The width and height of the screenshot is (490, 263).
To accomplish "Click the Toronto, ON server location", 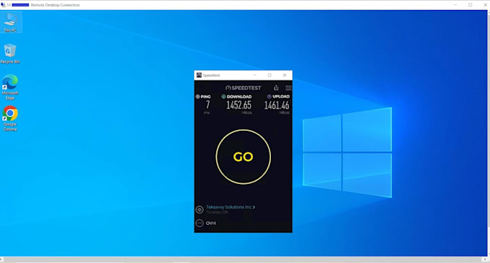I will click(x=217, y=212).
